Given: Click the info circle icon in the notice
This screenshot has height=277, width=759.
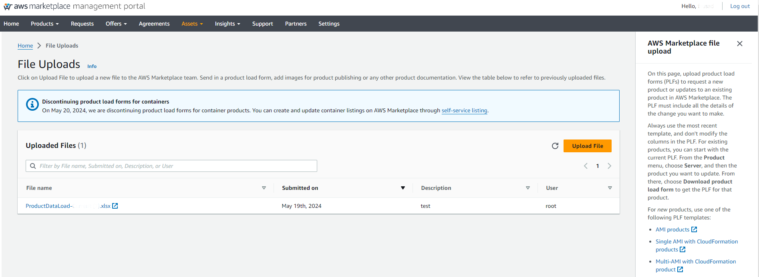Looking at the screenshot, I should pyautogui.click(x=32, y=104).
